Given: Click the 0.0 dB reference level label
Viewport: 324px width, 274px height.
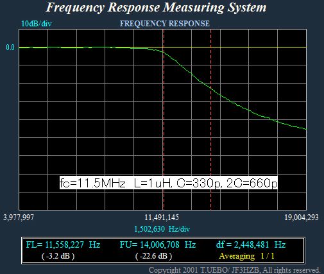Looking at the screenshot, I should click(10, 47).
